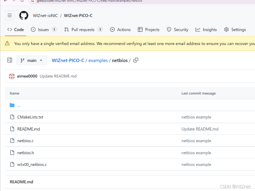This screenshot has width=255, height=191.
Task: Open the Security tab
Action: pyautogui.click(x=177, y=30)
